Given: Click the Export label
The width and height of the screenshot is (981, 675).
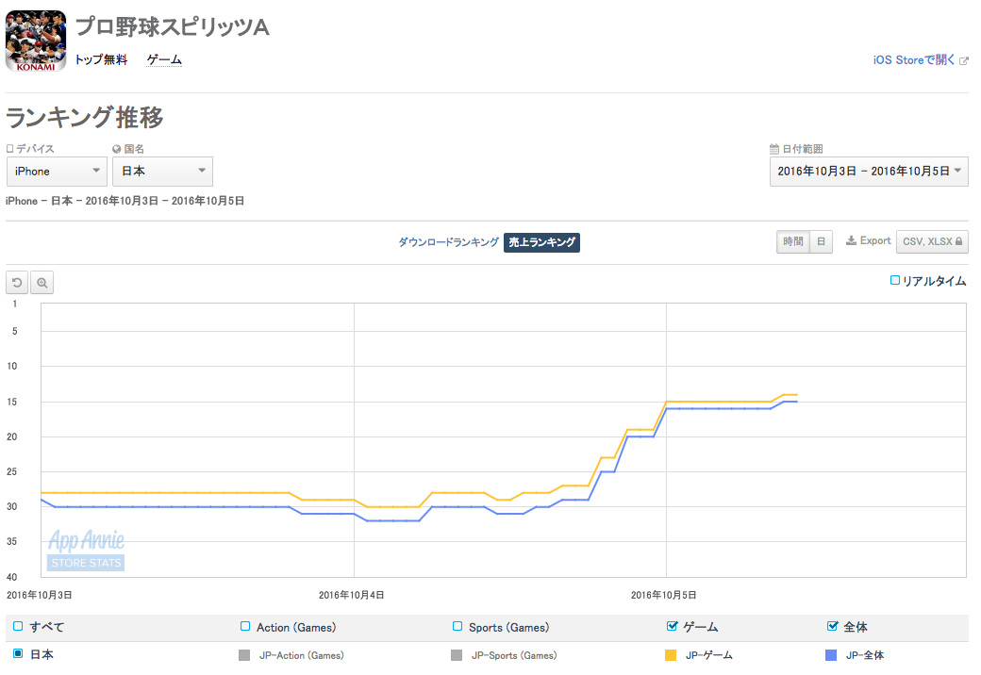Looking at the screenshot, I should tap(875, 240).
